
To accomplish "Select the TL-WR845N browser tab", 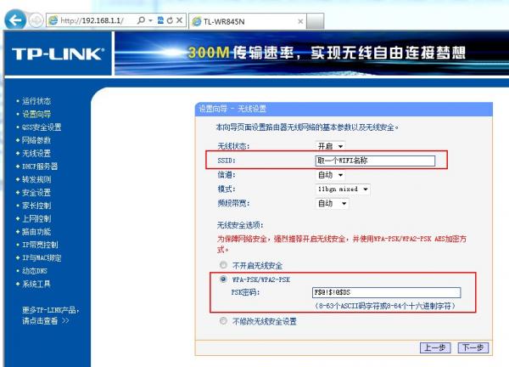I will pyautogui.click(x=248, y=22).
